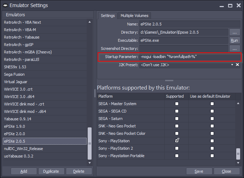Set default emulator for SEGA - Saturn
The width and height of the screenshot is (244, 178).
click(x=212, y=119)
